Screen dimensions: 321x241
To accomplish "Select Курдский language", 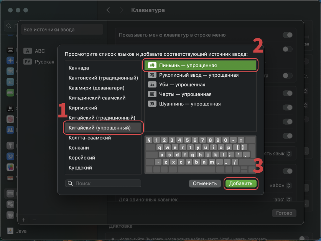I will [x=80, y=168].
